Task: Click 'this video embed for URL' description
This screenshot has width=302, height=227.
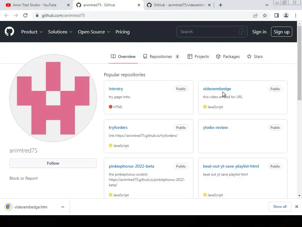Action: click(x=223, y=97)
